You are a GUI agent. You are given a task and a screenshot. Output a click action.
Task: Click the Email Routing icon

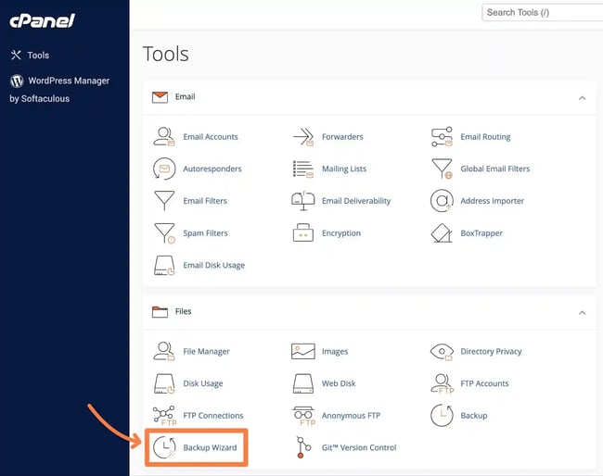click(442, 137)
